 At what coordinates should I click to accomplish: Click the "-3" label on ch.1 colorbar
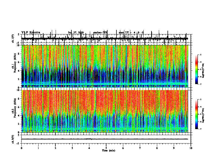[200, 55]
